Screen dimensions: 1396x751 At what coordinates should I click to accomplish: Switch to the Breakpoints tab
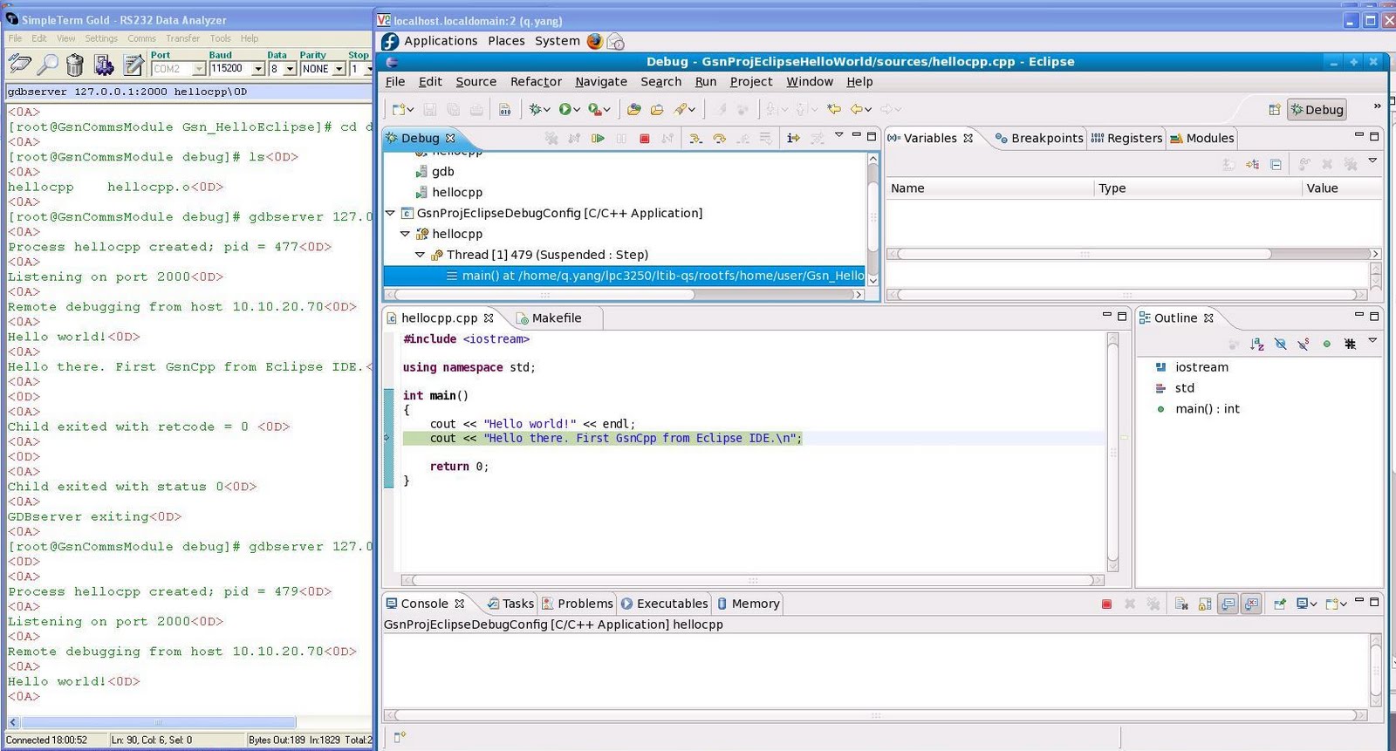1039,138
